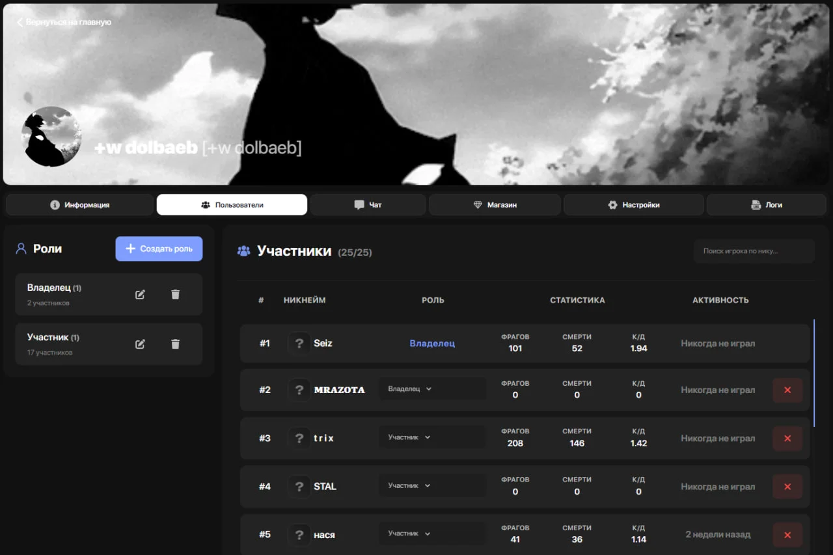Viewport: 833px width, 555px height.
Task: Click Вернуться на главную link
Action: (x=64, y=22)
